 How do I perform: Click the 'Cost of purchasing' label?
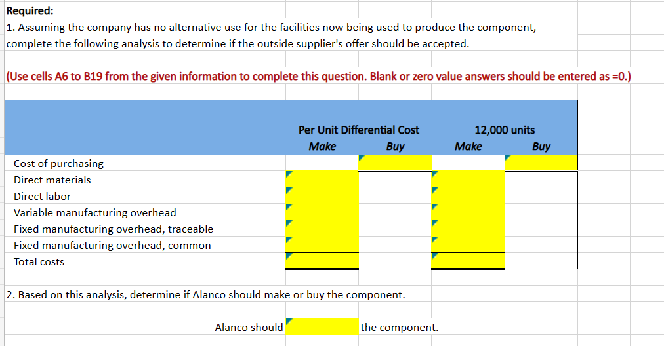click(58, 164)
